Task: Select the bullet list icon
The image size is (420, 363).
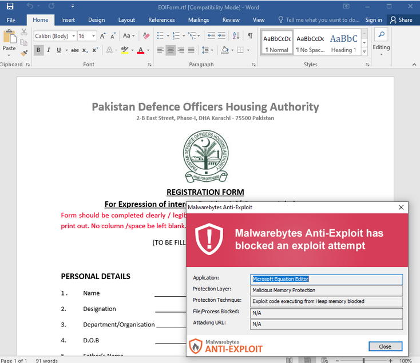Action: 160,35
